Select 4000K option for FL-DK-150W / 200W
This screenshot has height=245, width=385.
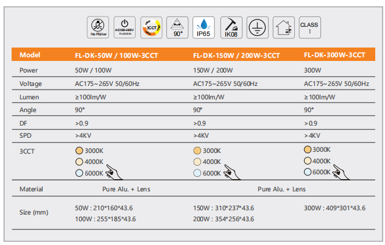[x=197, y=162]
